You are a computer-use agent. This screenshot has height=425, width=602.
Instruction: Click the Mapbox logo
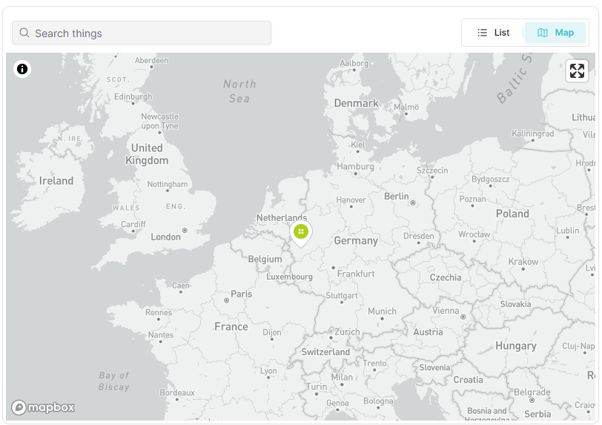(x=43, y=407)
